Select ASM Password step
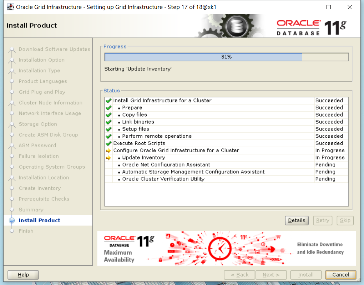 [x=37, y=145]
